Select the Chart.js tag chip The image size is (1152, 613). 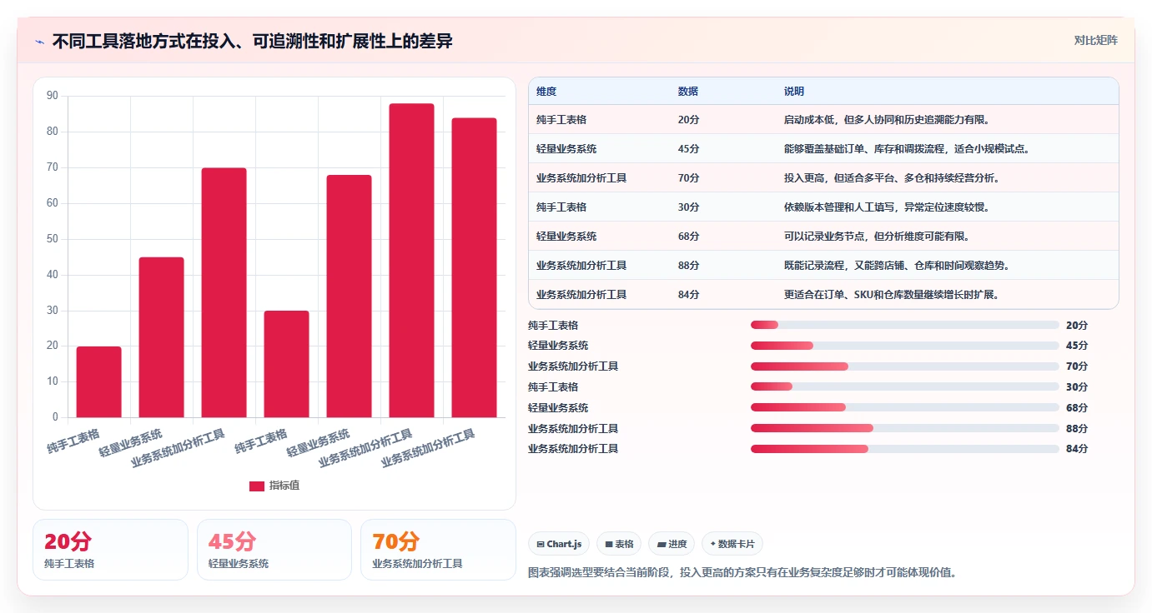tap(559, 544)
